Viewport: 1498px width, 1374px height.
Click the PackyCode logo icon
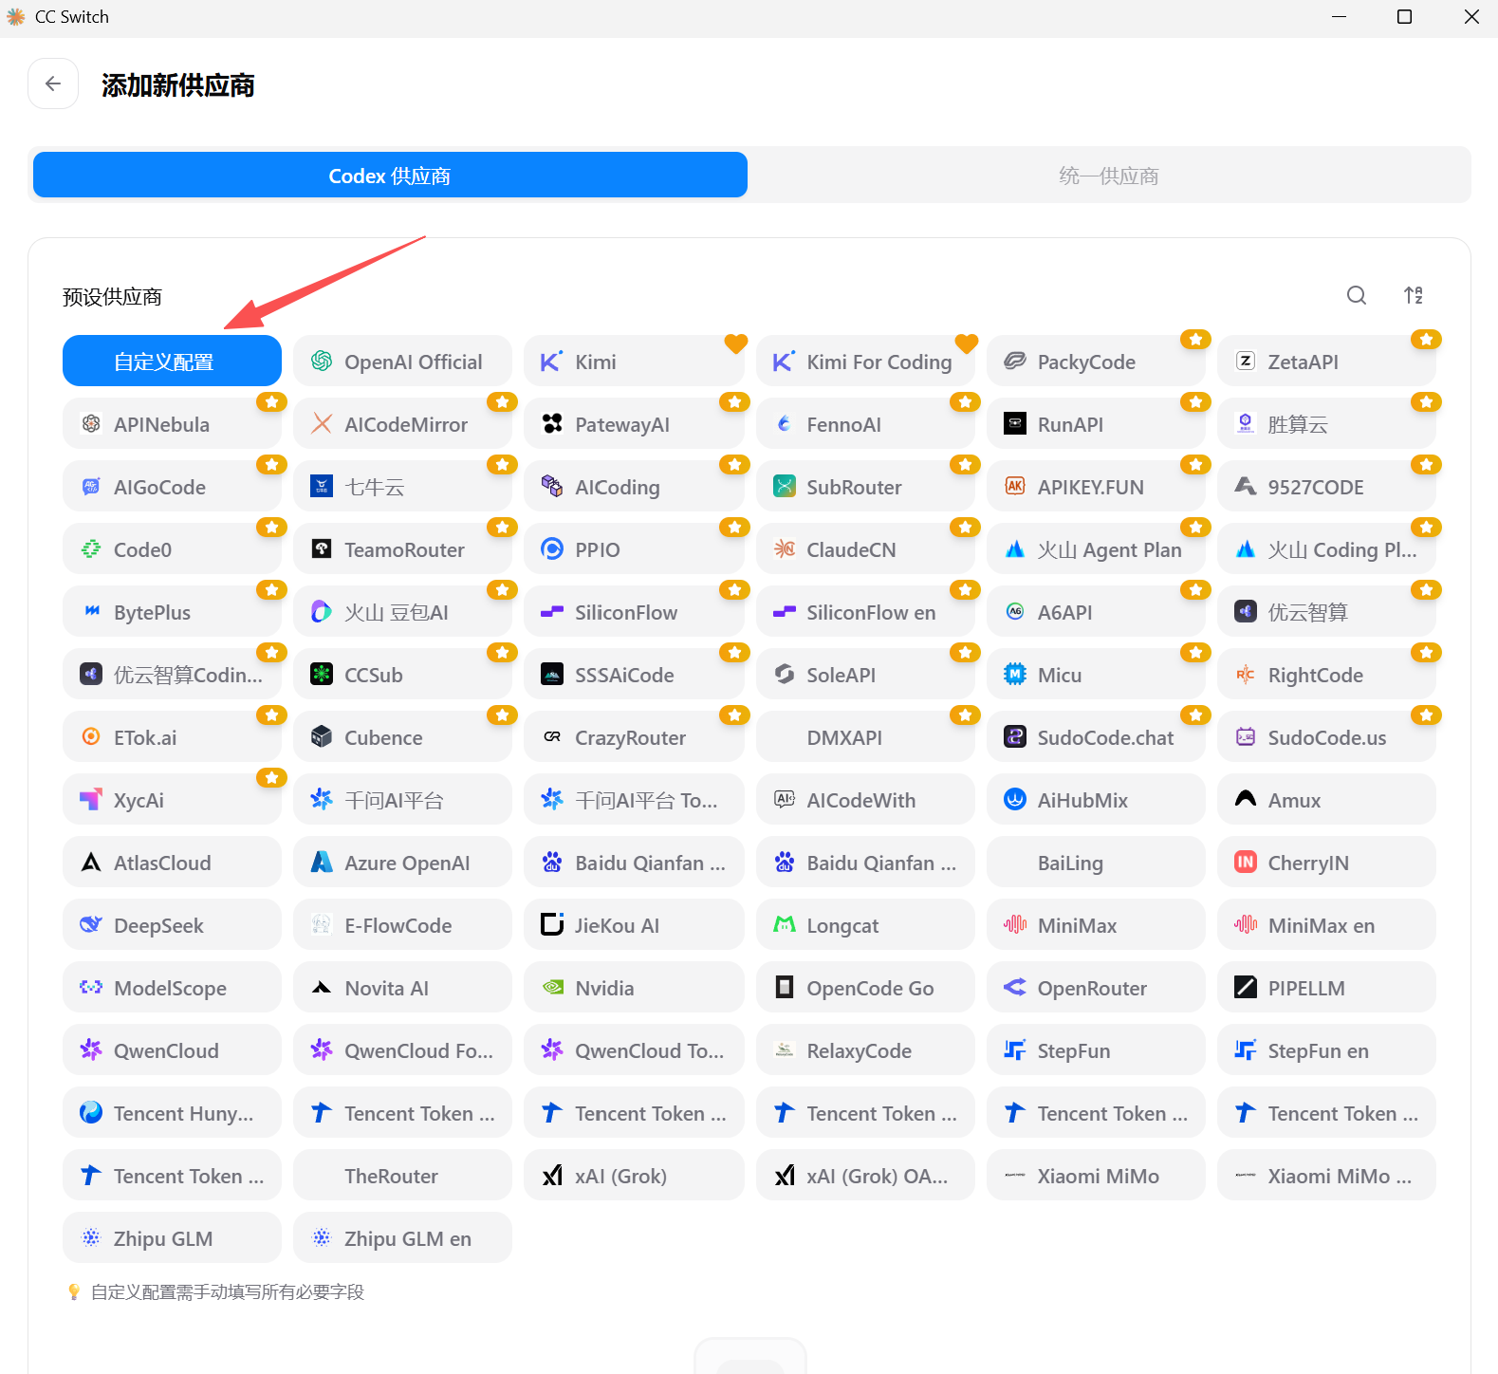[x=1015, y=362]
